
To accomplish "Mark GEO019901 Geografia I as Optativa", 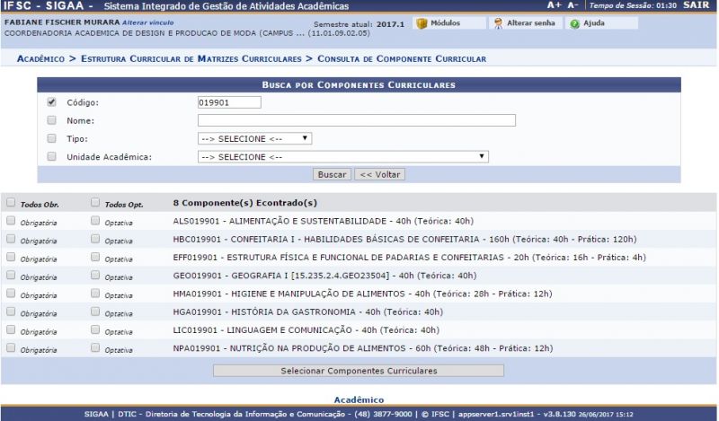I will pos(95,275).
